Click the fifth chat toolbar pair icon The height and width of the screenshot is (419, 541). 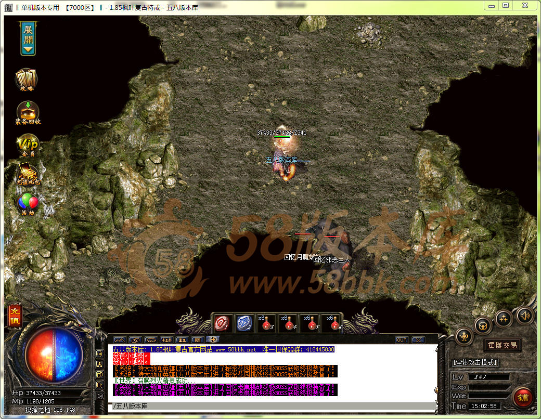[x=182, y=340]
